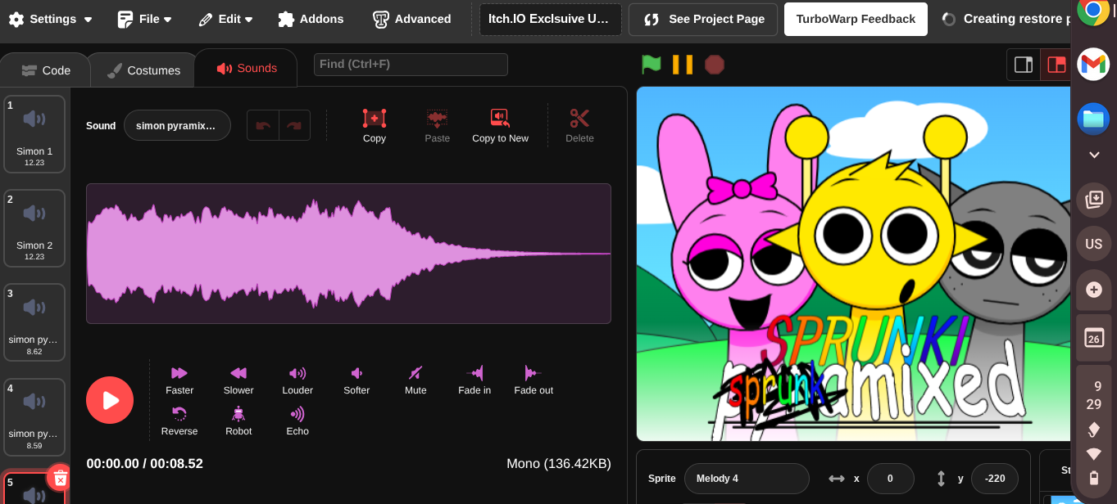This screenshot has height=504, width=1117.
Task: Click Copy to New
Action: point(500,126)
